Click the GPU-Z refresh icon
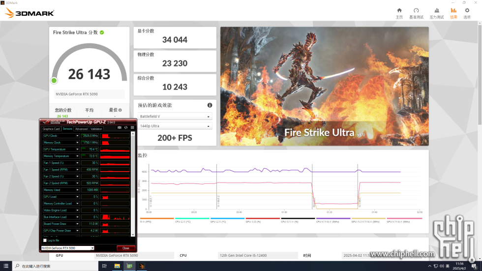The image size is (482, 271). click(126, 127)
